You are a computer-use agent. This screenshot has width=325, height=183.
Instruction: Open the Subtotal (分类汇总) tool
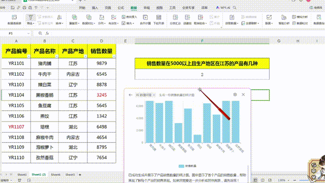tap(175, 19)
